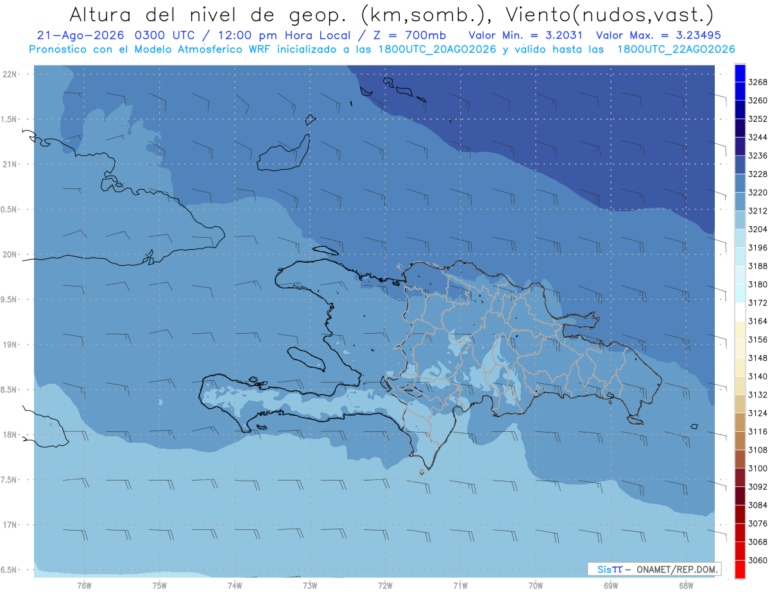Screen dimensions: 770x594
Task: Click the 21N latitude label
Action: (x=11, y=165)
